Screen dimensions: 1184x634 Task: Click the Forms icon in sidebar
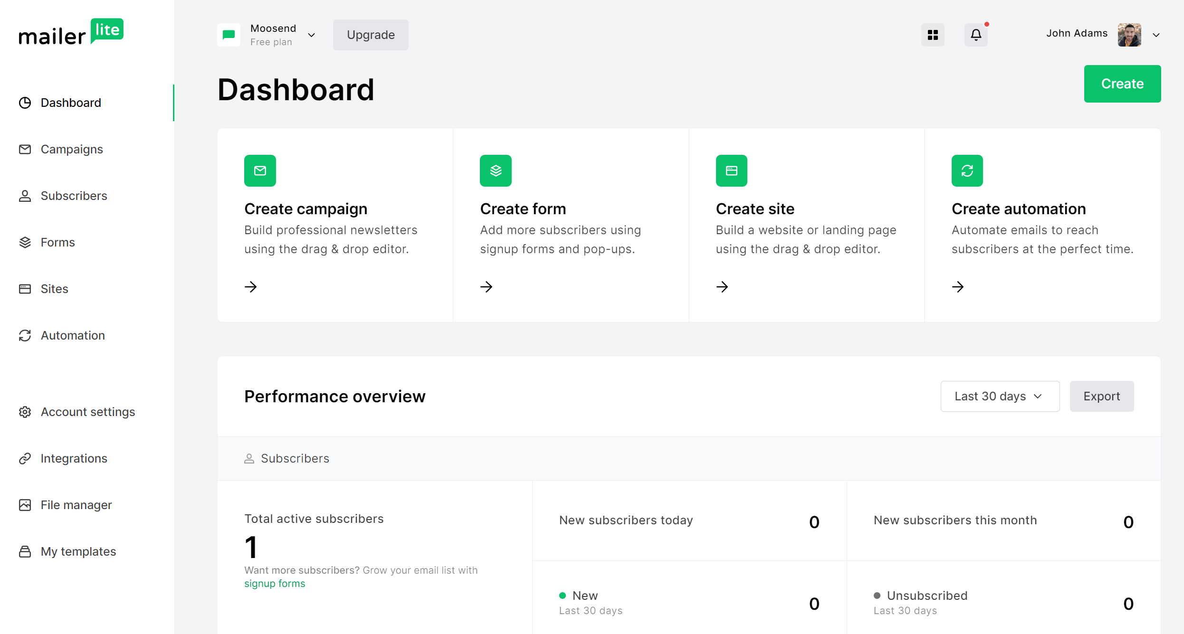pos(26,243)
